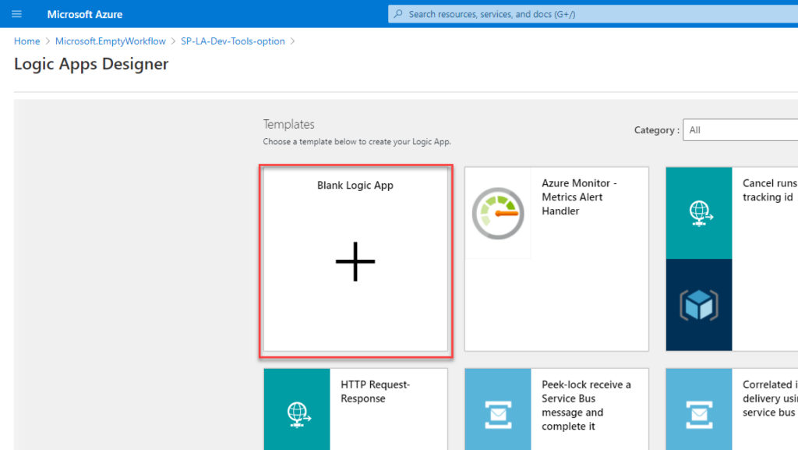Click the Azure Monitor gauge icon
The width and height of the screenshot is (798, 450).
[498, 212]
